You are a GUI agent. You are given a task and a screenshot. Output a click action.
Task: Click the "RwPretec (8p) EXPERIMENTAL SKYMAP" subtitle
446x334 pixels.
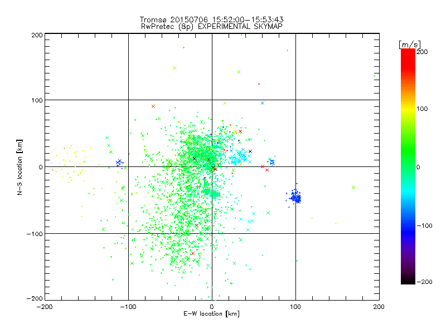[212, 26]
